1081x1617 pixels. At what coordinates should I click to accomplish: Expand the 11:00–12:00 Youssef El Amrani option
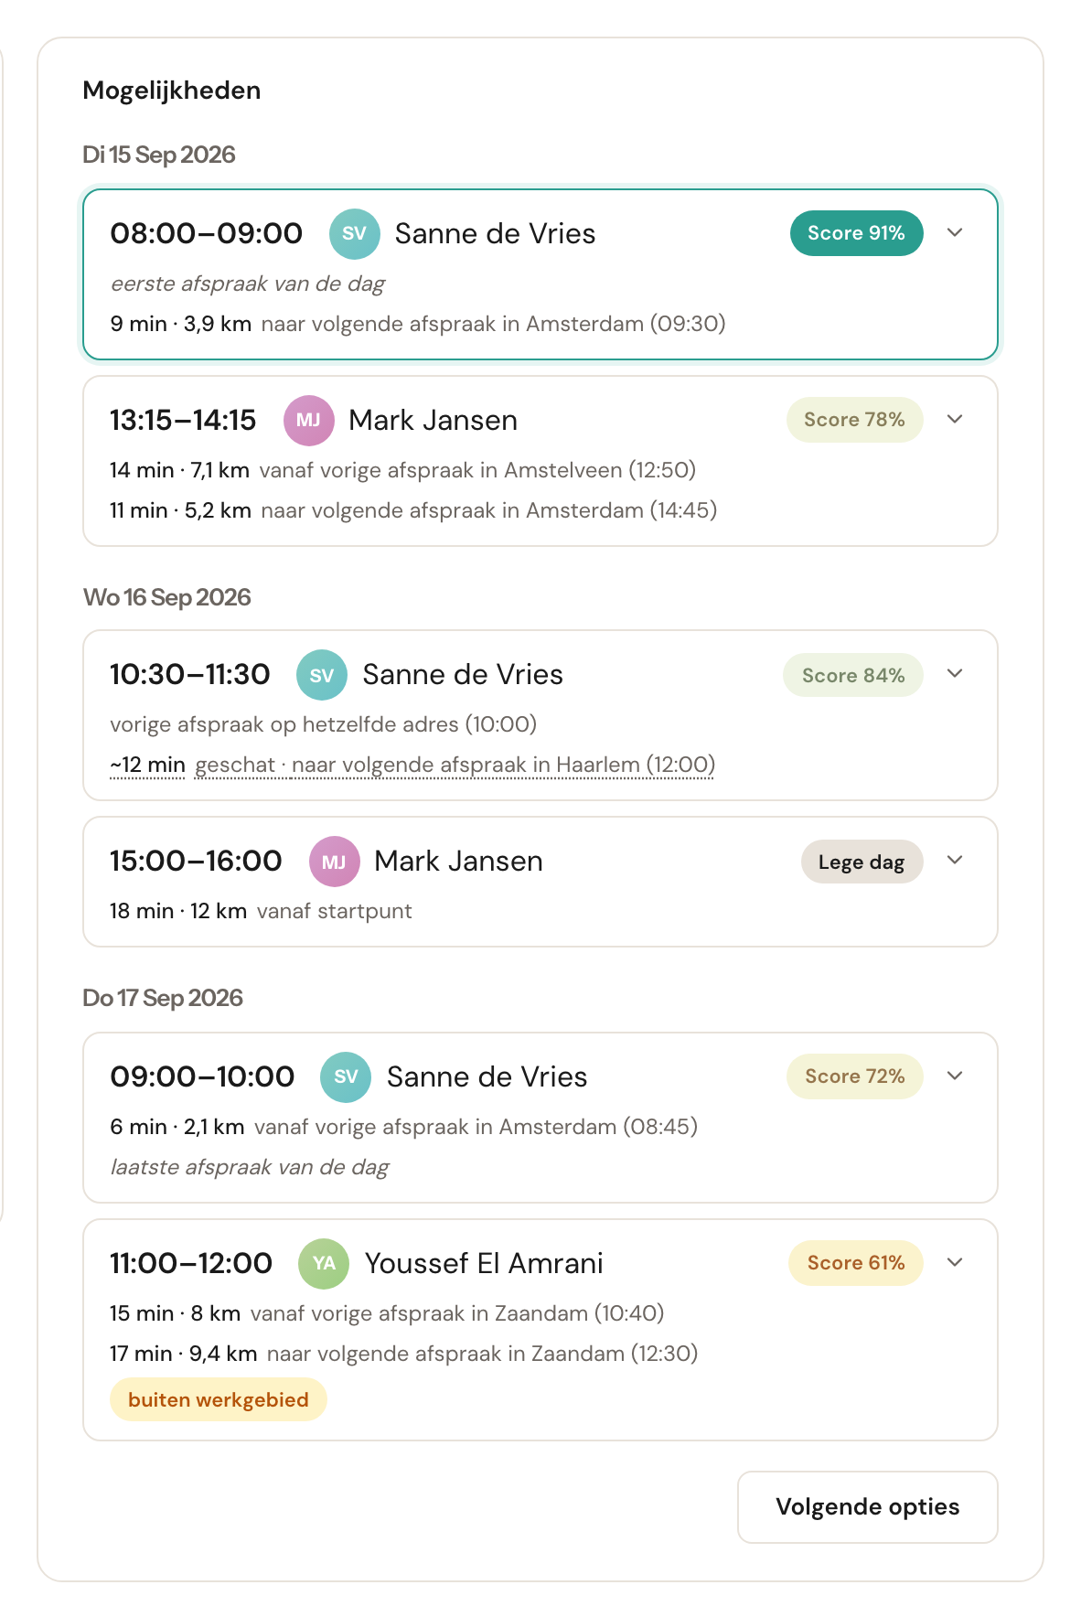coord(955,1262)
